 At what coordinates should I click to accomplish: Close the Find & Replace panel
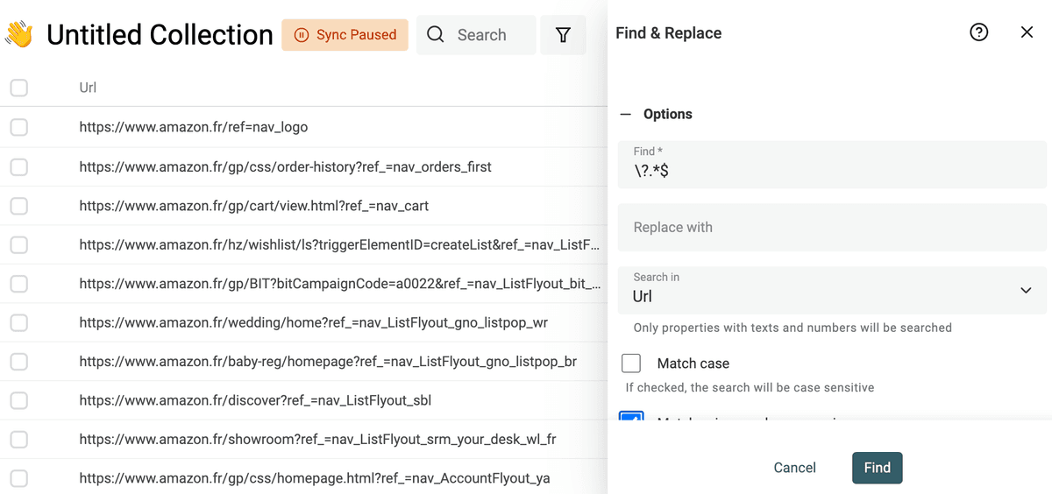[1027, 32]
